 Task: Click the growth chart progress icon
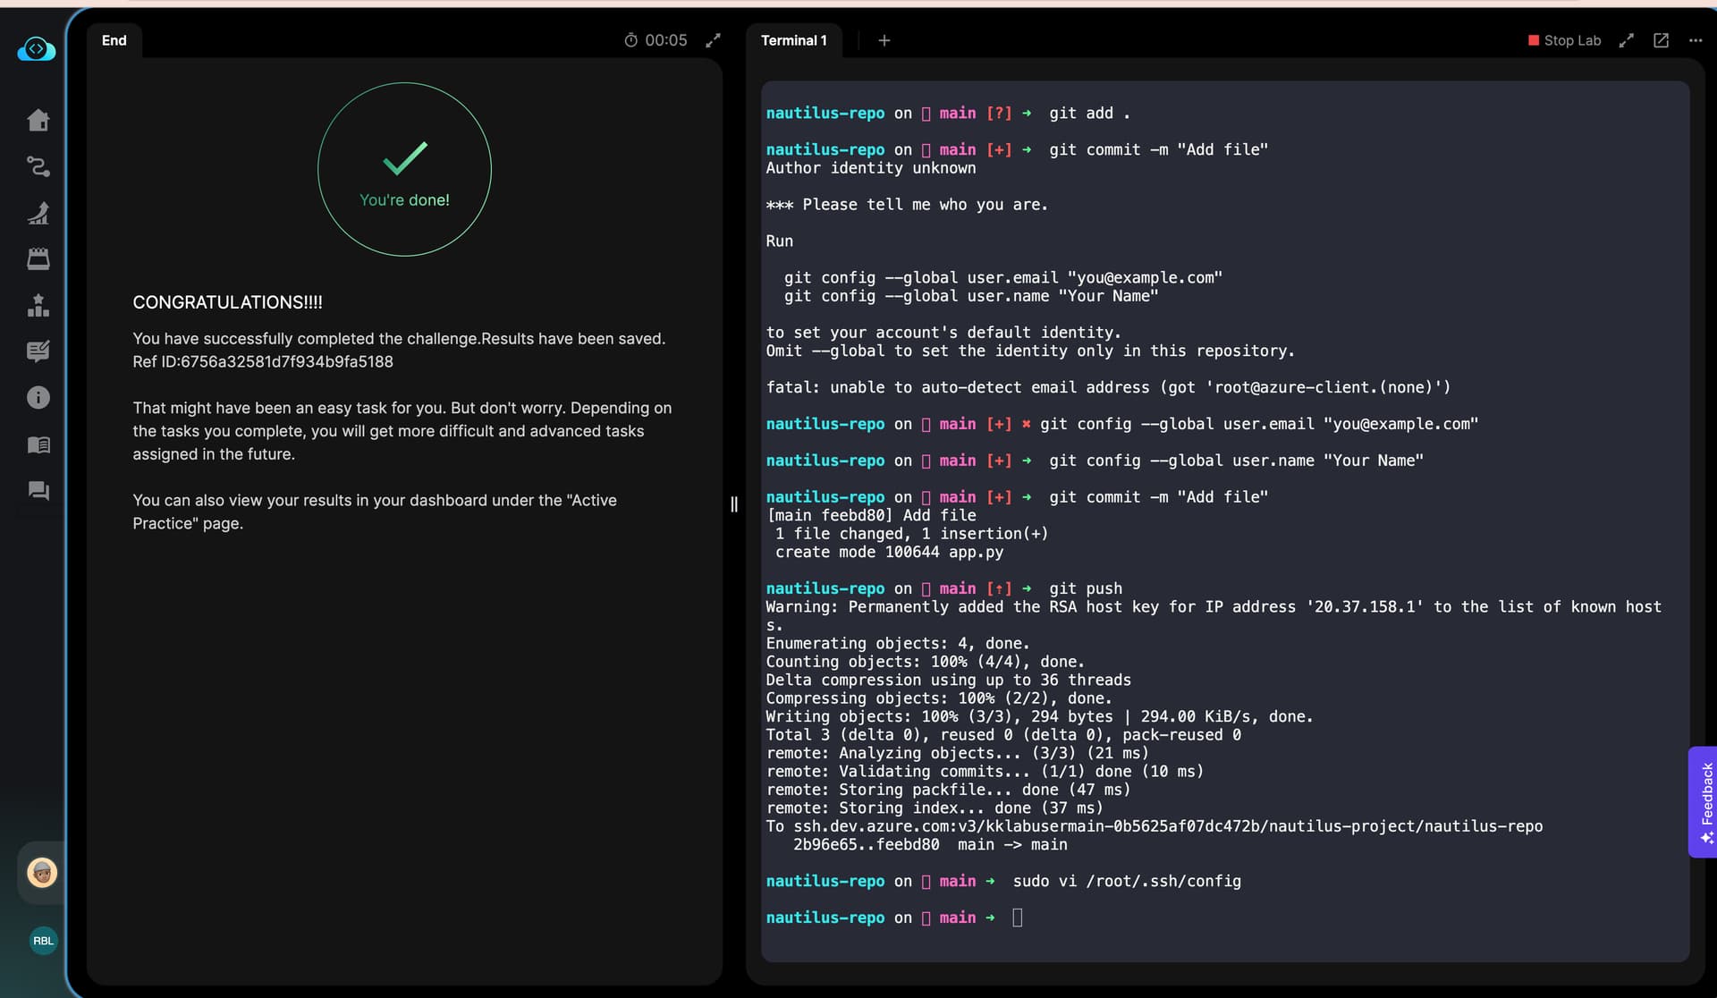click(38, 213)
